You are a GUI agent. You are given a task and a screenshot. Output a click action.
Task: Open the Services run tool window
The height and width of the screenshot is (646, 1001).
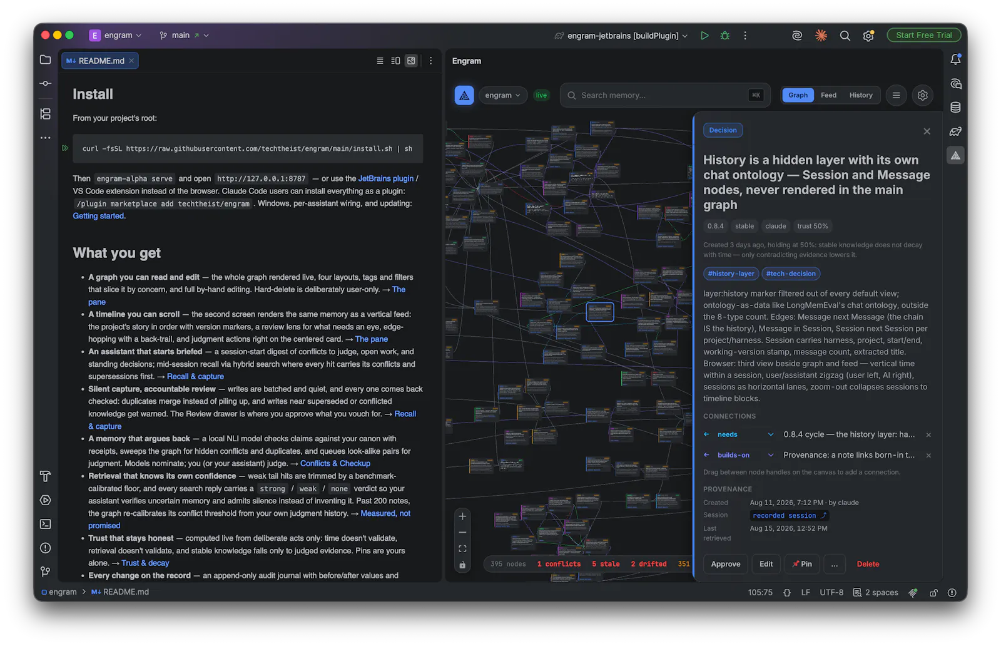46,500
